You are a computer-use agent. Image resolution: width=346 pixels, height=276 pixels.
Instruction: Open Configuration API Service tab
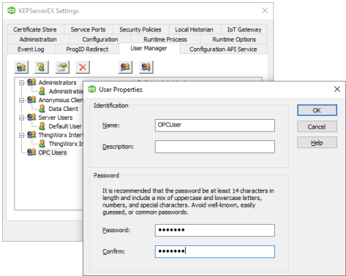click(x=223, y=49)
